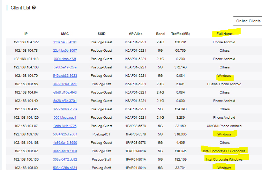The image size is (262, 170).
Task: Open MAC link 22c4.bc6b.3597
Action: 65,51
